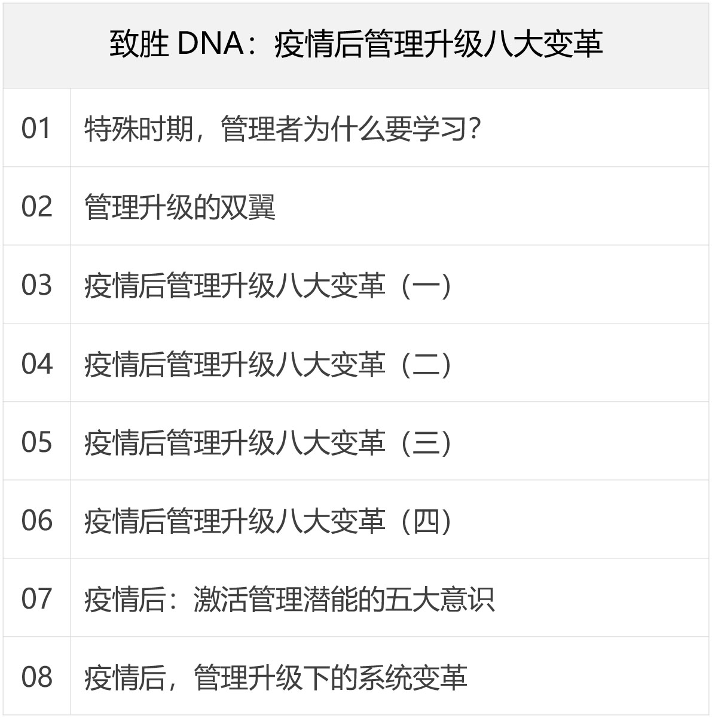Select lesson number 03 cell
The image size is (712, 718).
[x=36, y=285]
